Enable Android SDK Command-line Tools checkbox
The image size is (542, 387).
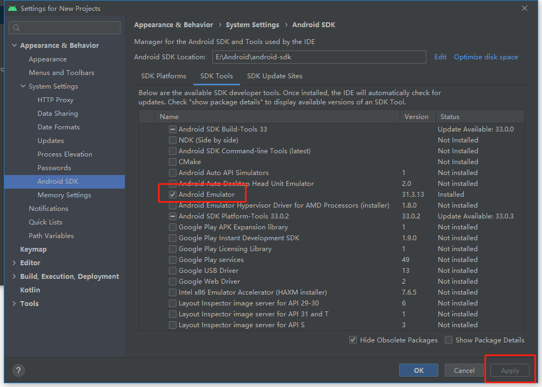[x=173, y=151]
